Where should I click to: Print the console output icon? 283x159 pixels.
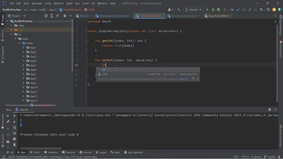[x=15, y=139]
